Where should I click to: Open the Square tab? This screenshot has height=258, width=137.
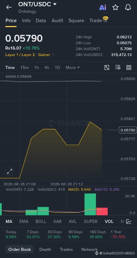click(76, 21)
